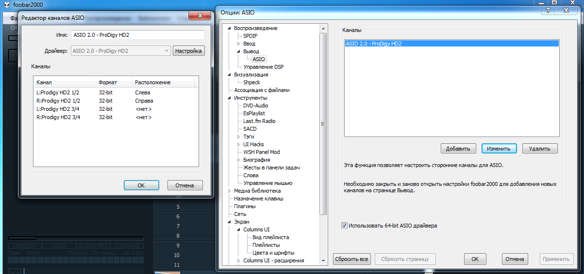Select Назначение клавиш page
The width and height of the screenshot is (584, 274).
[259, 198]
